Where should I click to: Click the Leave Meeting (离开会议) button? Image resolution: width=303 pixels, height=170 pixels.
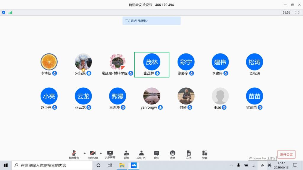[x=286, y=154]
